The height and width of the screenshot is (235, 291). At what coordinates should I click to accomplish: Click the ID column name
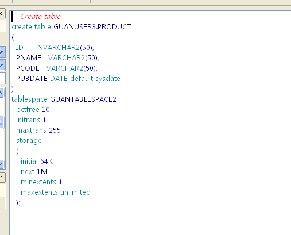coord(20,48)
